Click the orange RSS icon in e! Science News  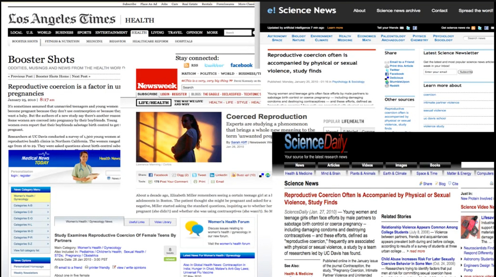pyautogui.click(x=473, y=28)
